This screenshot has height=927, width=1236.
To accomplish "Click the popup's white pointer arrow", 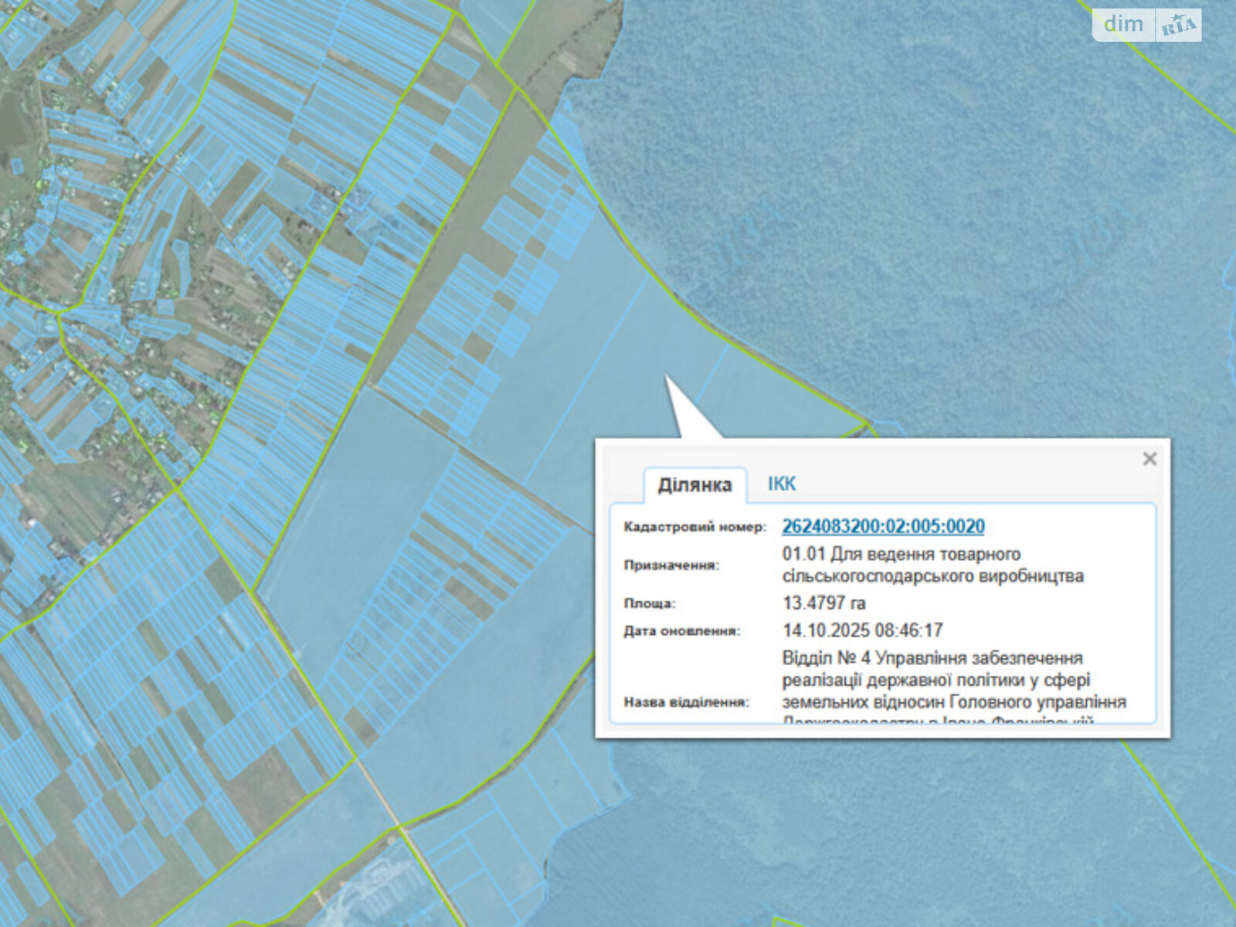I will 684,409.
